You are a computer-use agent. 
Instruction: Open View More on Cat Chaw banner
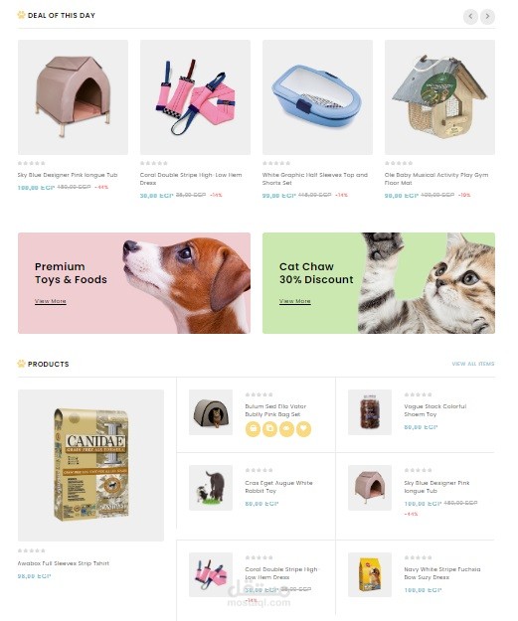(x=295, y=301)
